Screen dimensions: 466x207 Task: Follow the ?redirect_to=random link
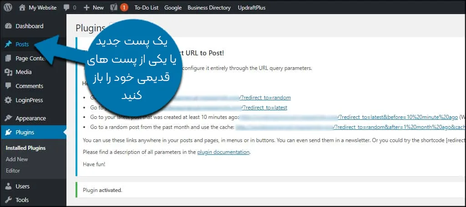tap(265, 98)
